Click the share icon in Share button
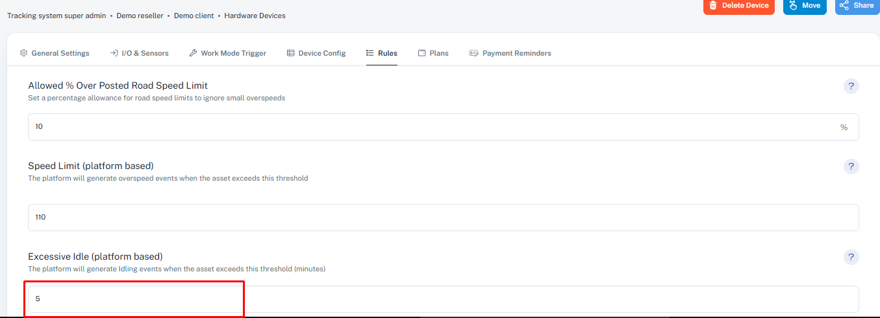The image size is (880, 318). tap(844, 6)
